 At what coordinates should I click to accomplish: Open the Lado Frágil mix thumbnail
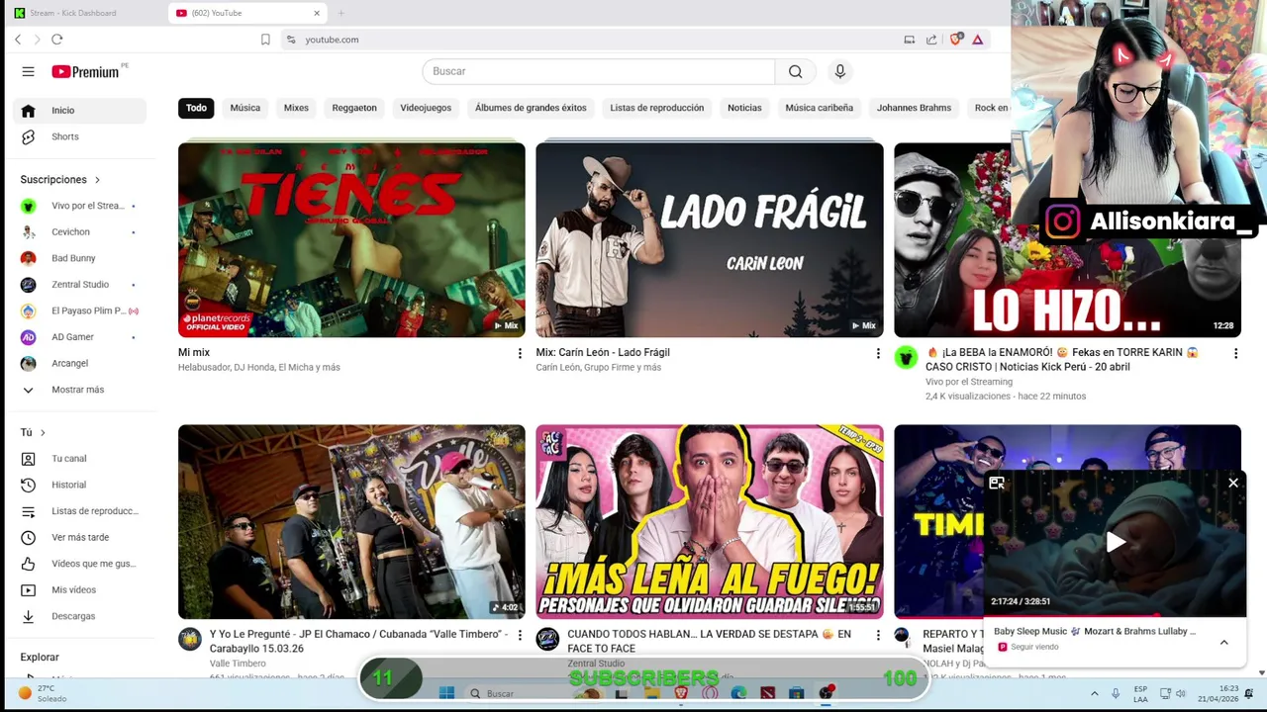click(710, 239)
